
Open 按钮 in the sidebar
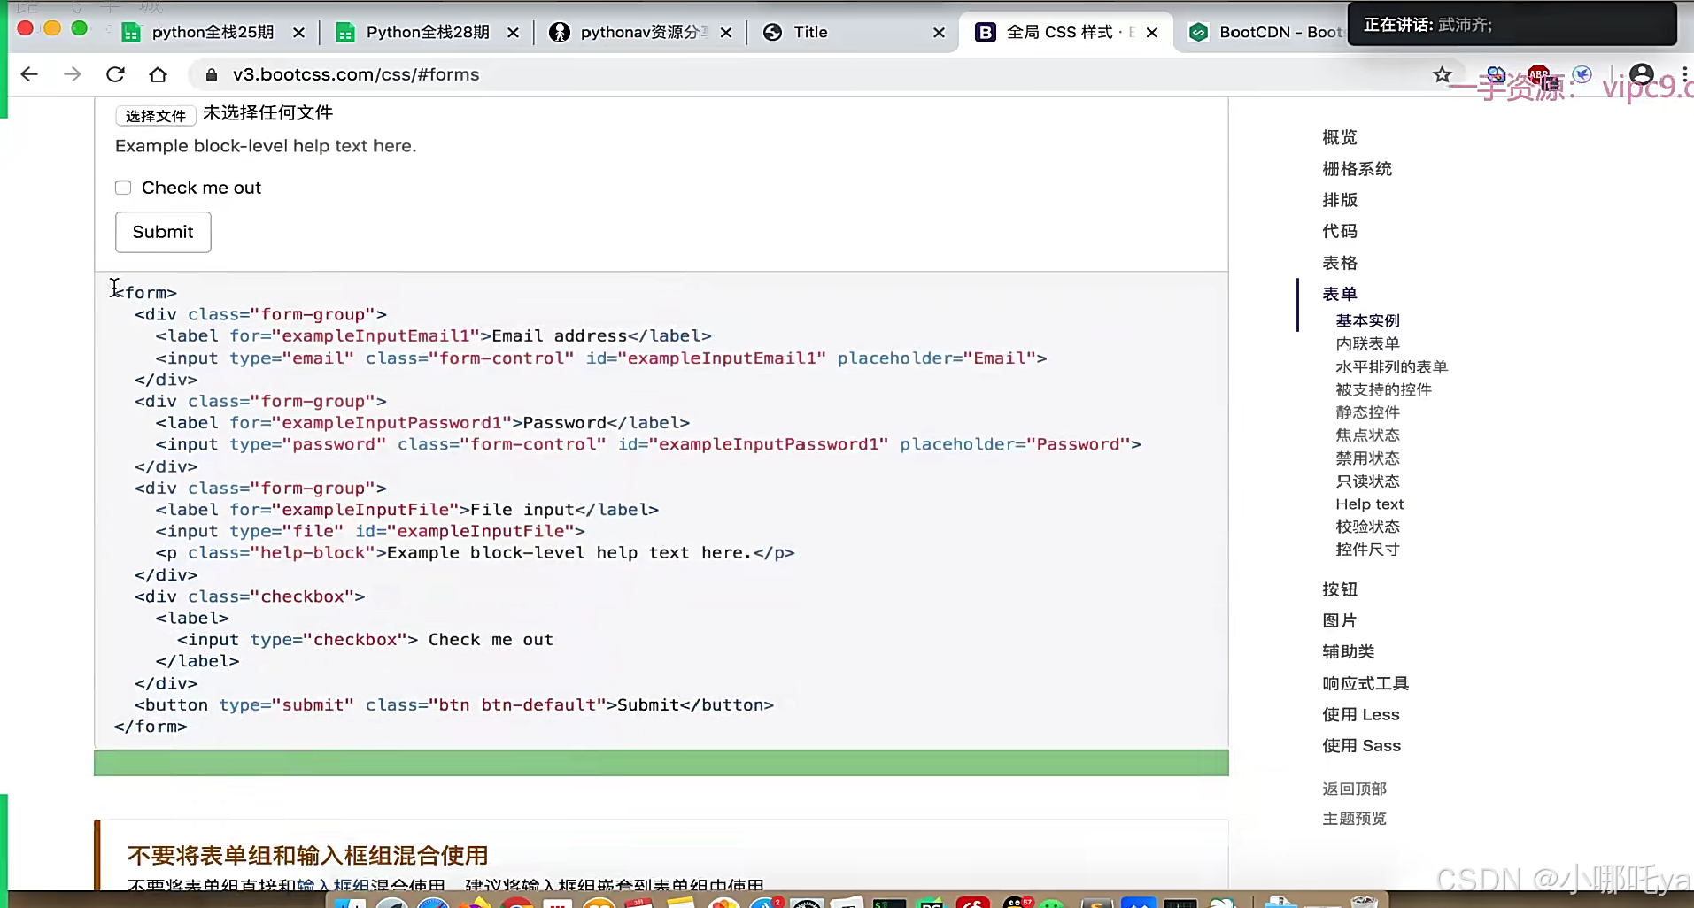(x=1340, y=589)
